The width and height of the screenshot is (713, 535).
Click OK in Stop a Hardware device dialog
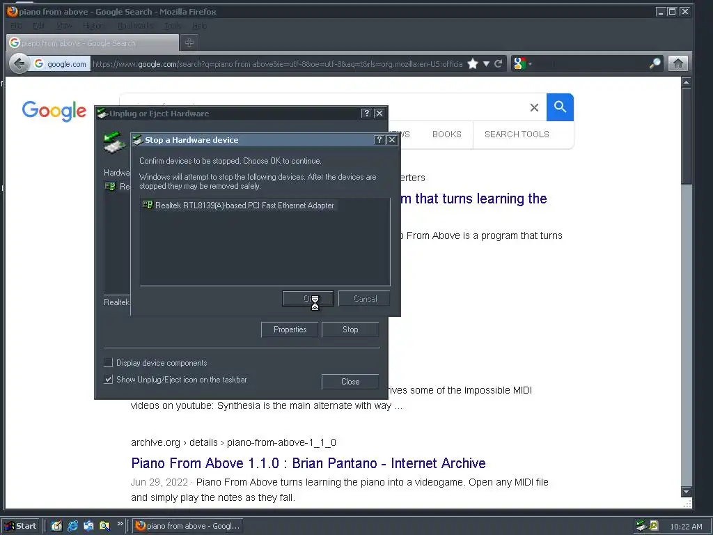tap(308, 299)
